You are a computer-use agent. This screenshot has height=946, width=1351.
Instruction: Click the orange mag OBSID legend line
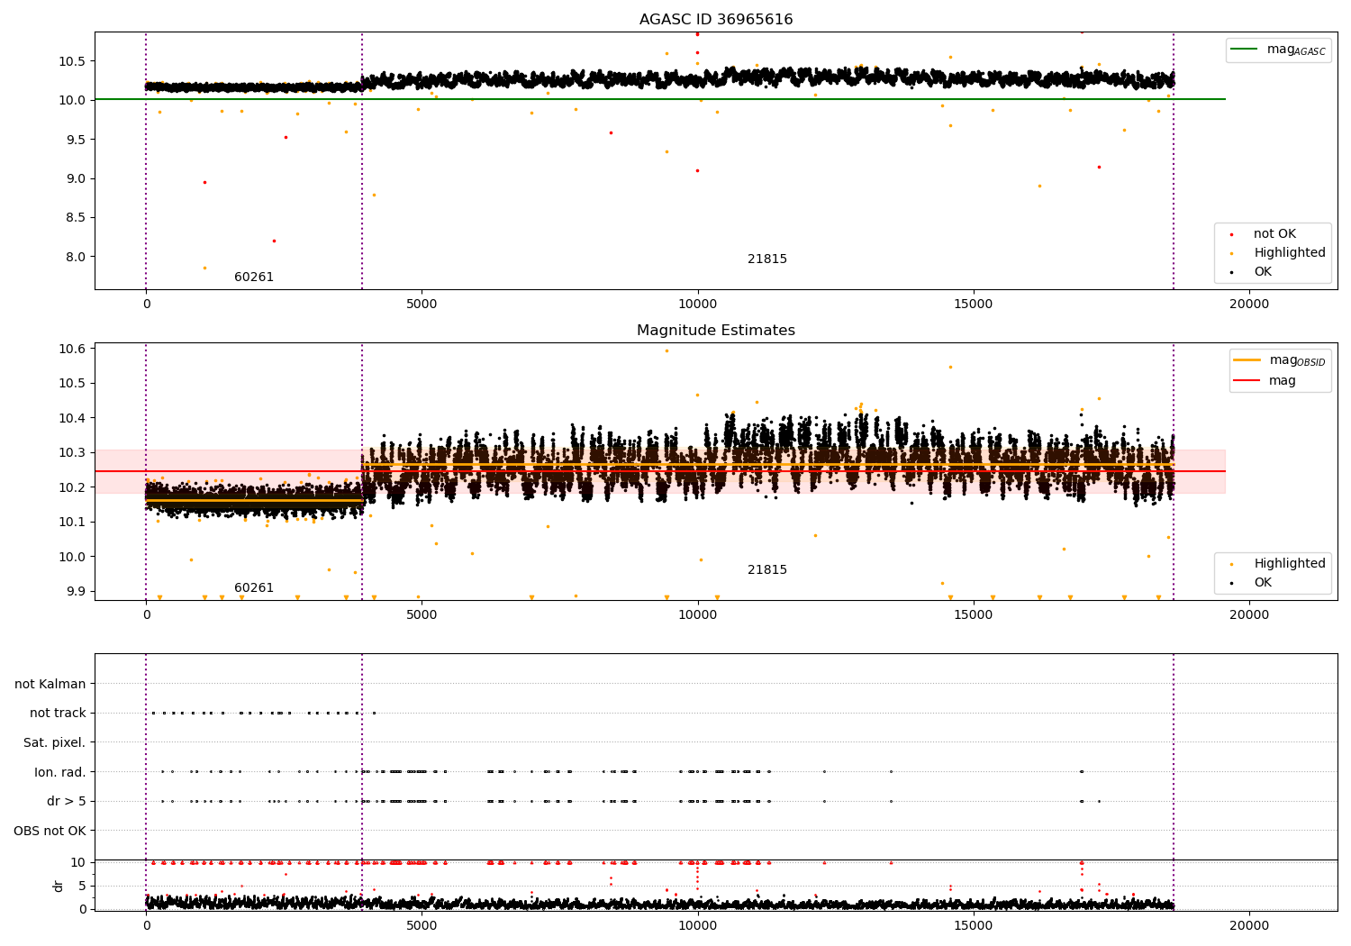coord(1247,360)
